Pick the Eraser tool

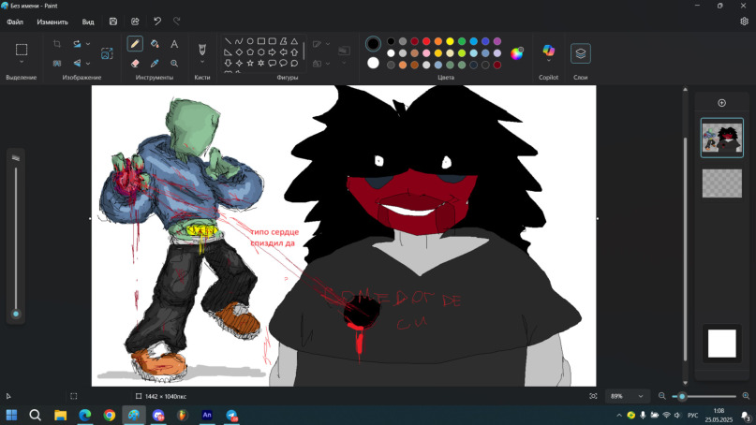(x=135, y=64)
